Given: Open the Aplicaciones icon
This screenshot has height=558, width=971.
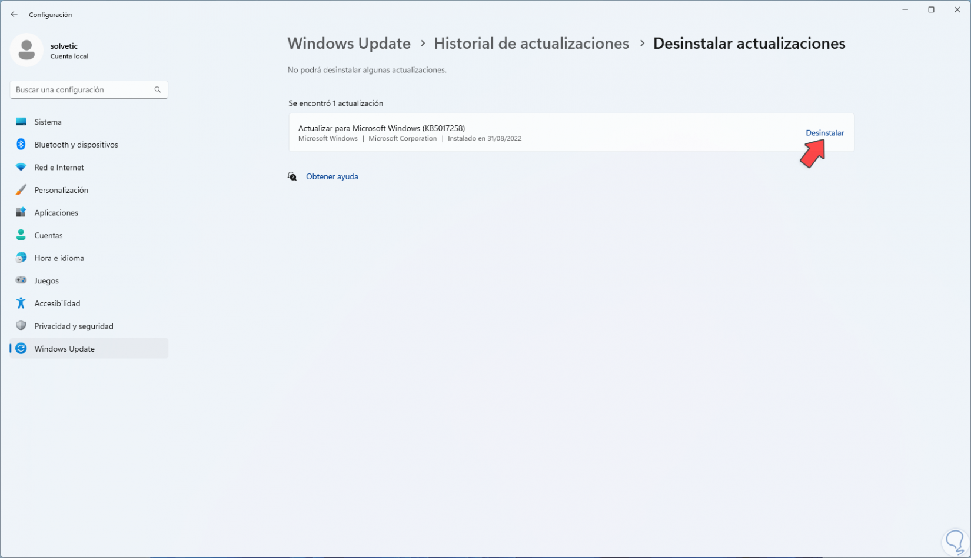Looking at the screenshot, I should click(x=21, y=212).
